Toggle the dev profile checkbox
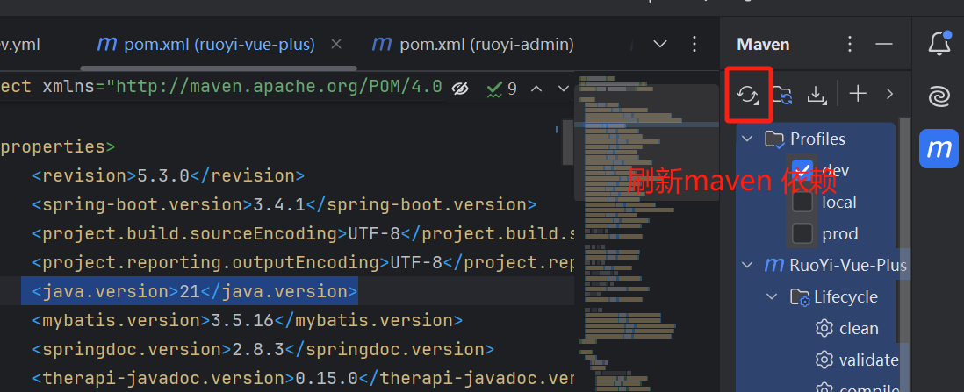 click(x=802, y=170)
